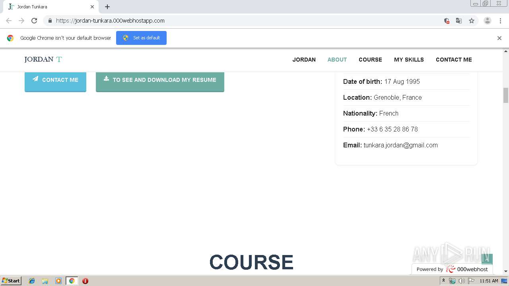Close the Jordan Tunkara tab

click(x=92, y=7)
